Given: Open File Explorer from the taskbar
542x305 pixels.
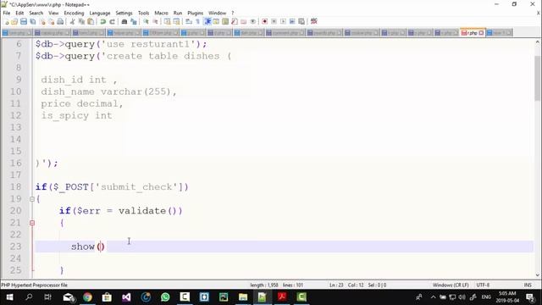Looking at the screenshot, I should click(x=243, y=297).
